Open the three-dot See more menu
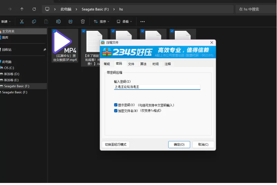 [x=142, y=21]
